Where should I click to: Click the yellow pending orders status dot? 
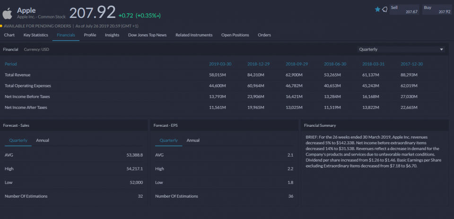[x=1, y=26]
